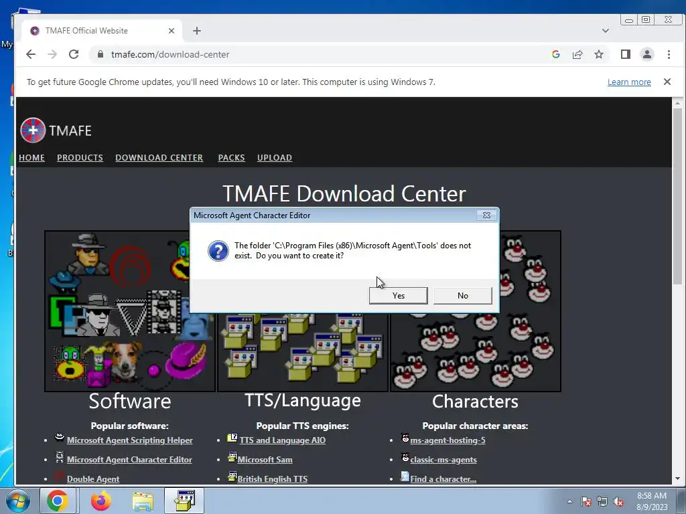The height and width of the screenshot is (514, 686).
Task: Click the padlock site info icon
Action: [100, 54]
